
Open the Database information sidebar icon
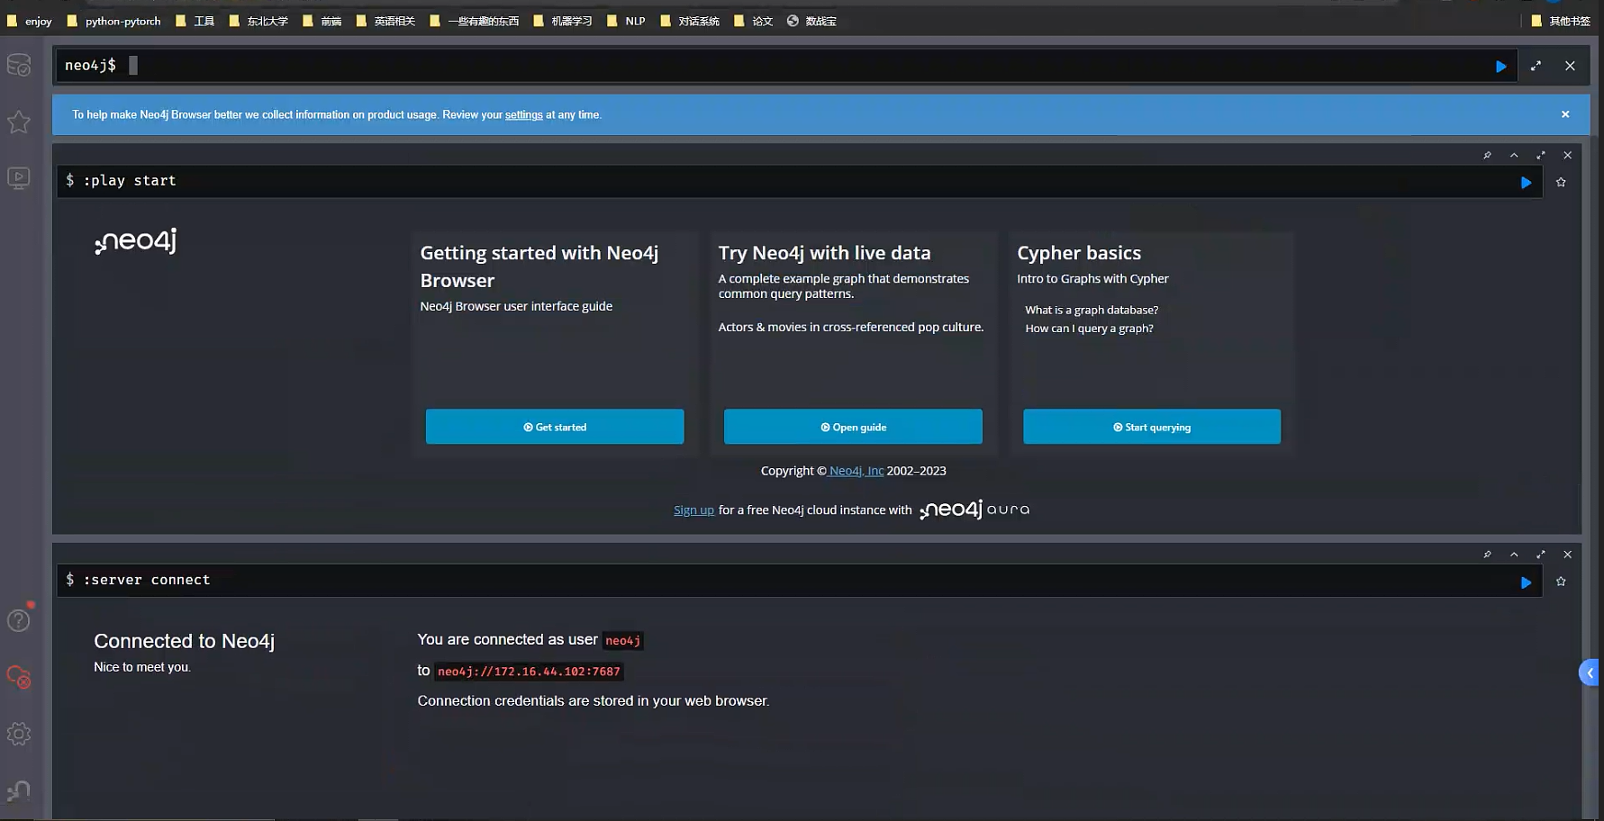19,66
